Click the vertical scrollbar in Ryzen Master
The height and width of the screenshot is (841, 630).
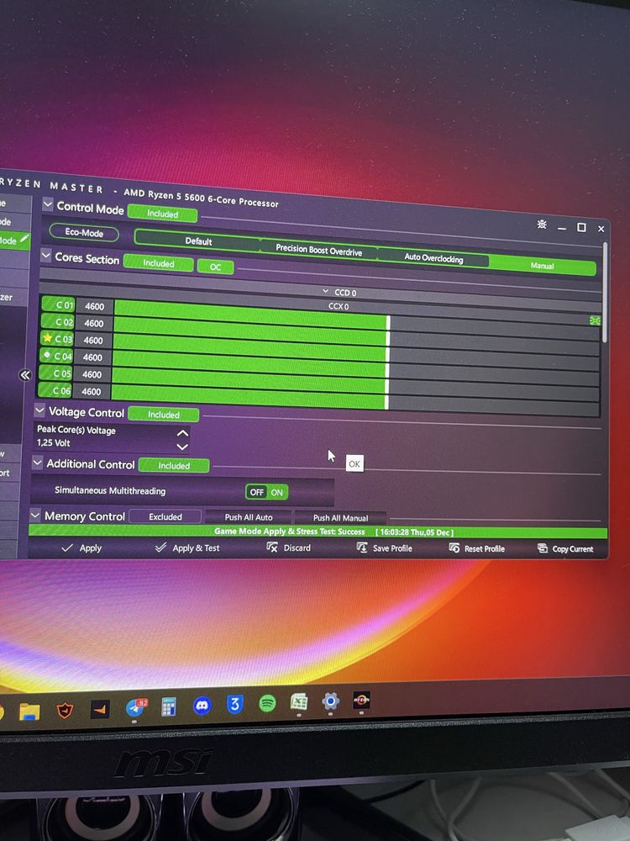[605, 293]
